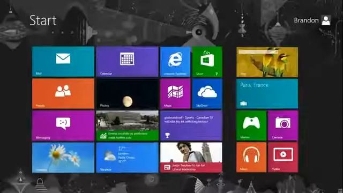Open the Bing tile with the bird photo
This screenshot has height=193, width=343.
(267, 62)
